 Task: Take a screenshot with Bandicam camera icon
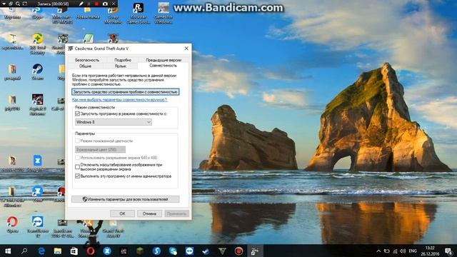pyautogui.click(x=105, y=4)
